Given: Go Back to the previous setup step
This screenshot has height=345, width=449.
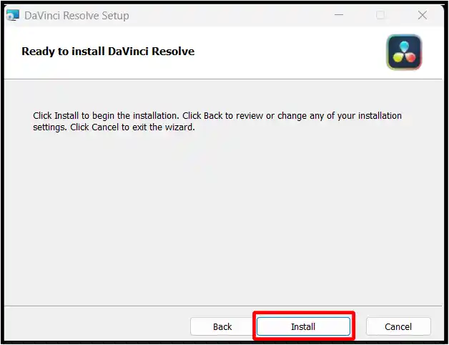Looking at the screenshot, I should (x=222, y=326).
